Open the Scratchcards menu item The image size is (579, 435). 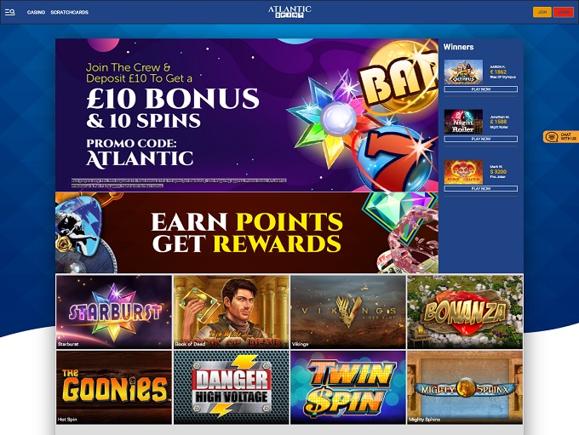click(x=70, y=12)
